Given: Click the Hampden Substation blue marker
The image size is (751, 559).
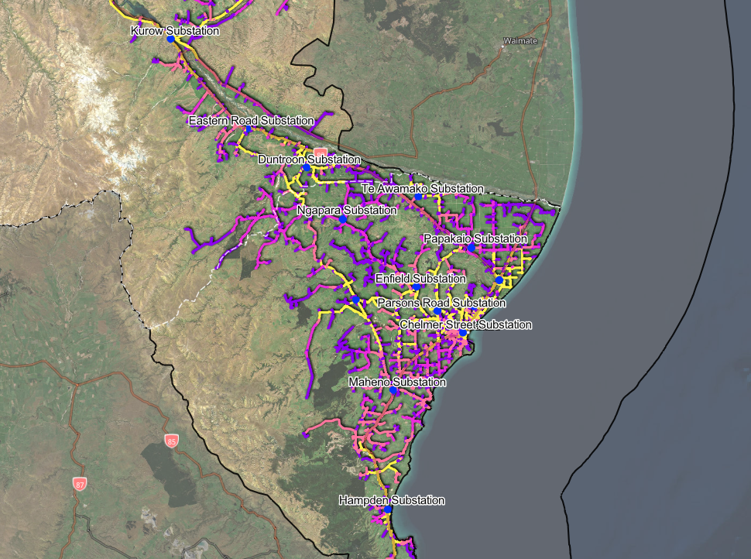Looking at the screenshot, I should point(389,509).
